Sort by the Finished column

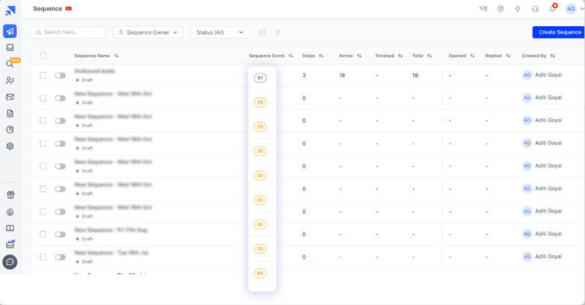click(x=400, y=56)
